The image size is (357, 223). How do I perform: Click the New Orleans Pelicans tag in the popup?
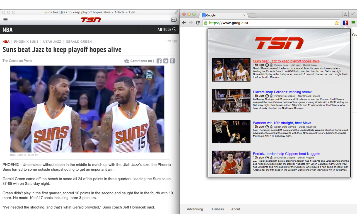point(309,96)
